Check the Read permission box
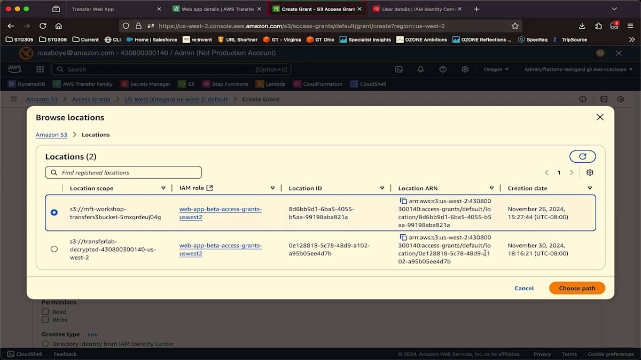 tap(45, 311)
